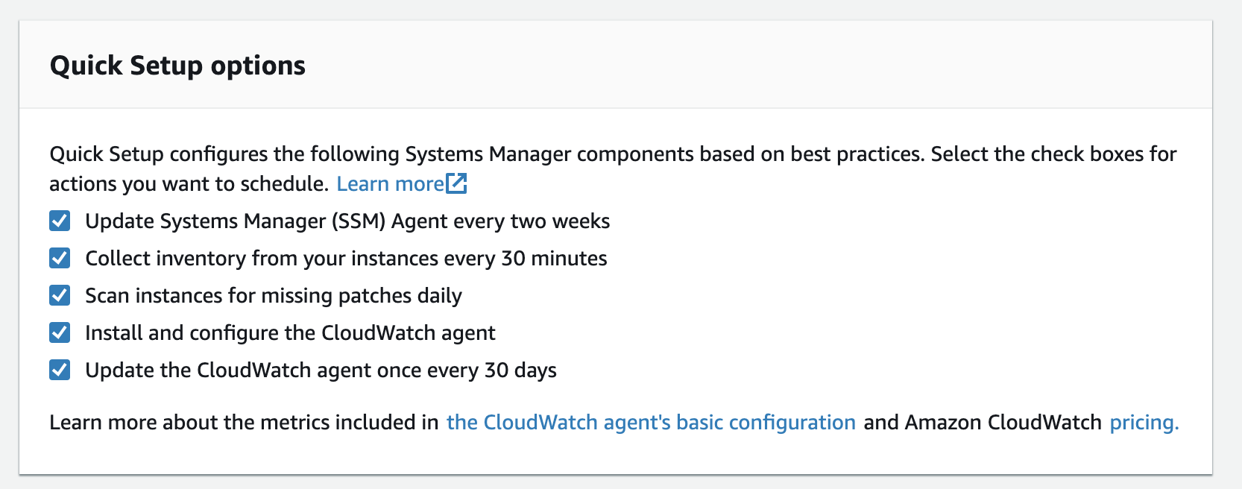Follow the CloudWatch agent's basic configuration link

[650, 421]
